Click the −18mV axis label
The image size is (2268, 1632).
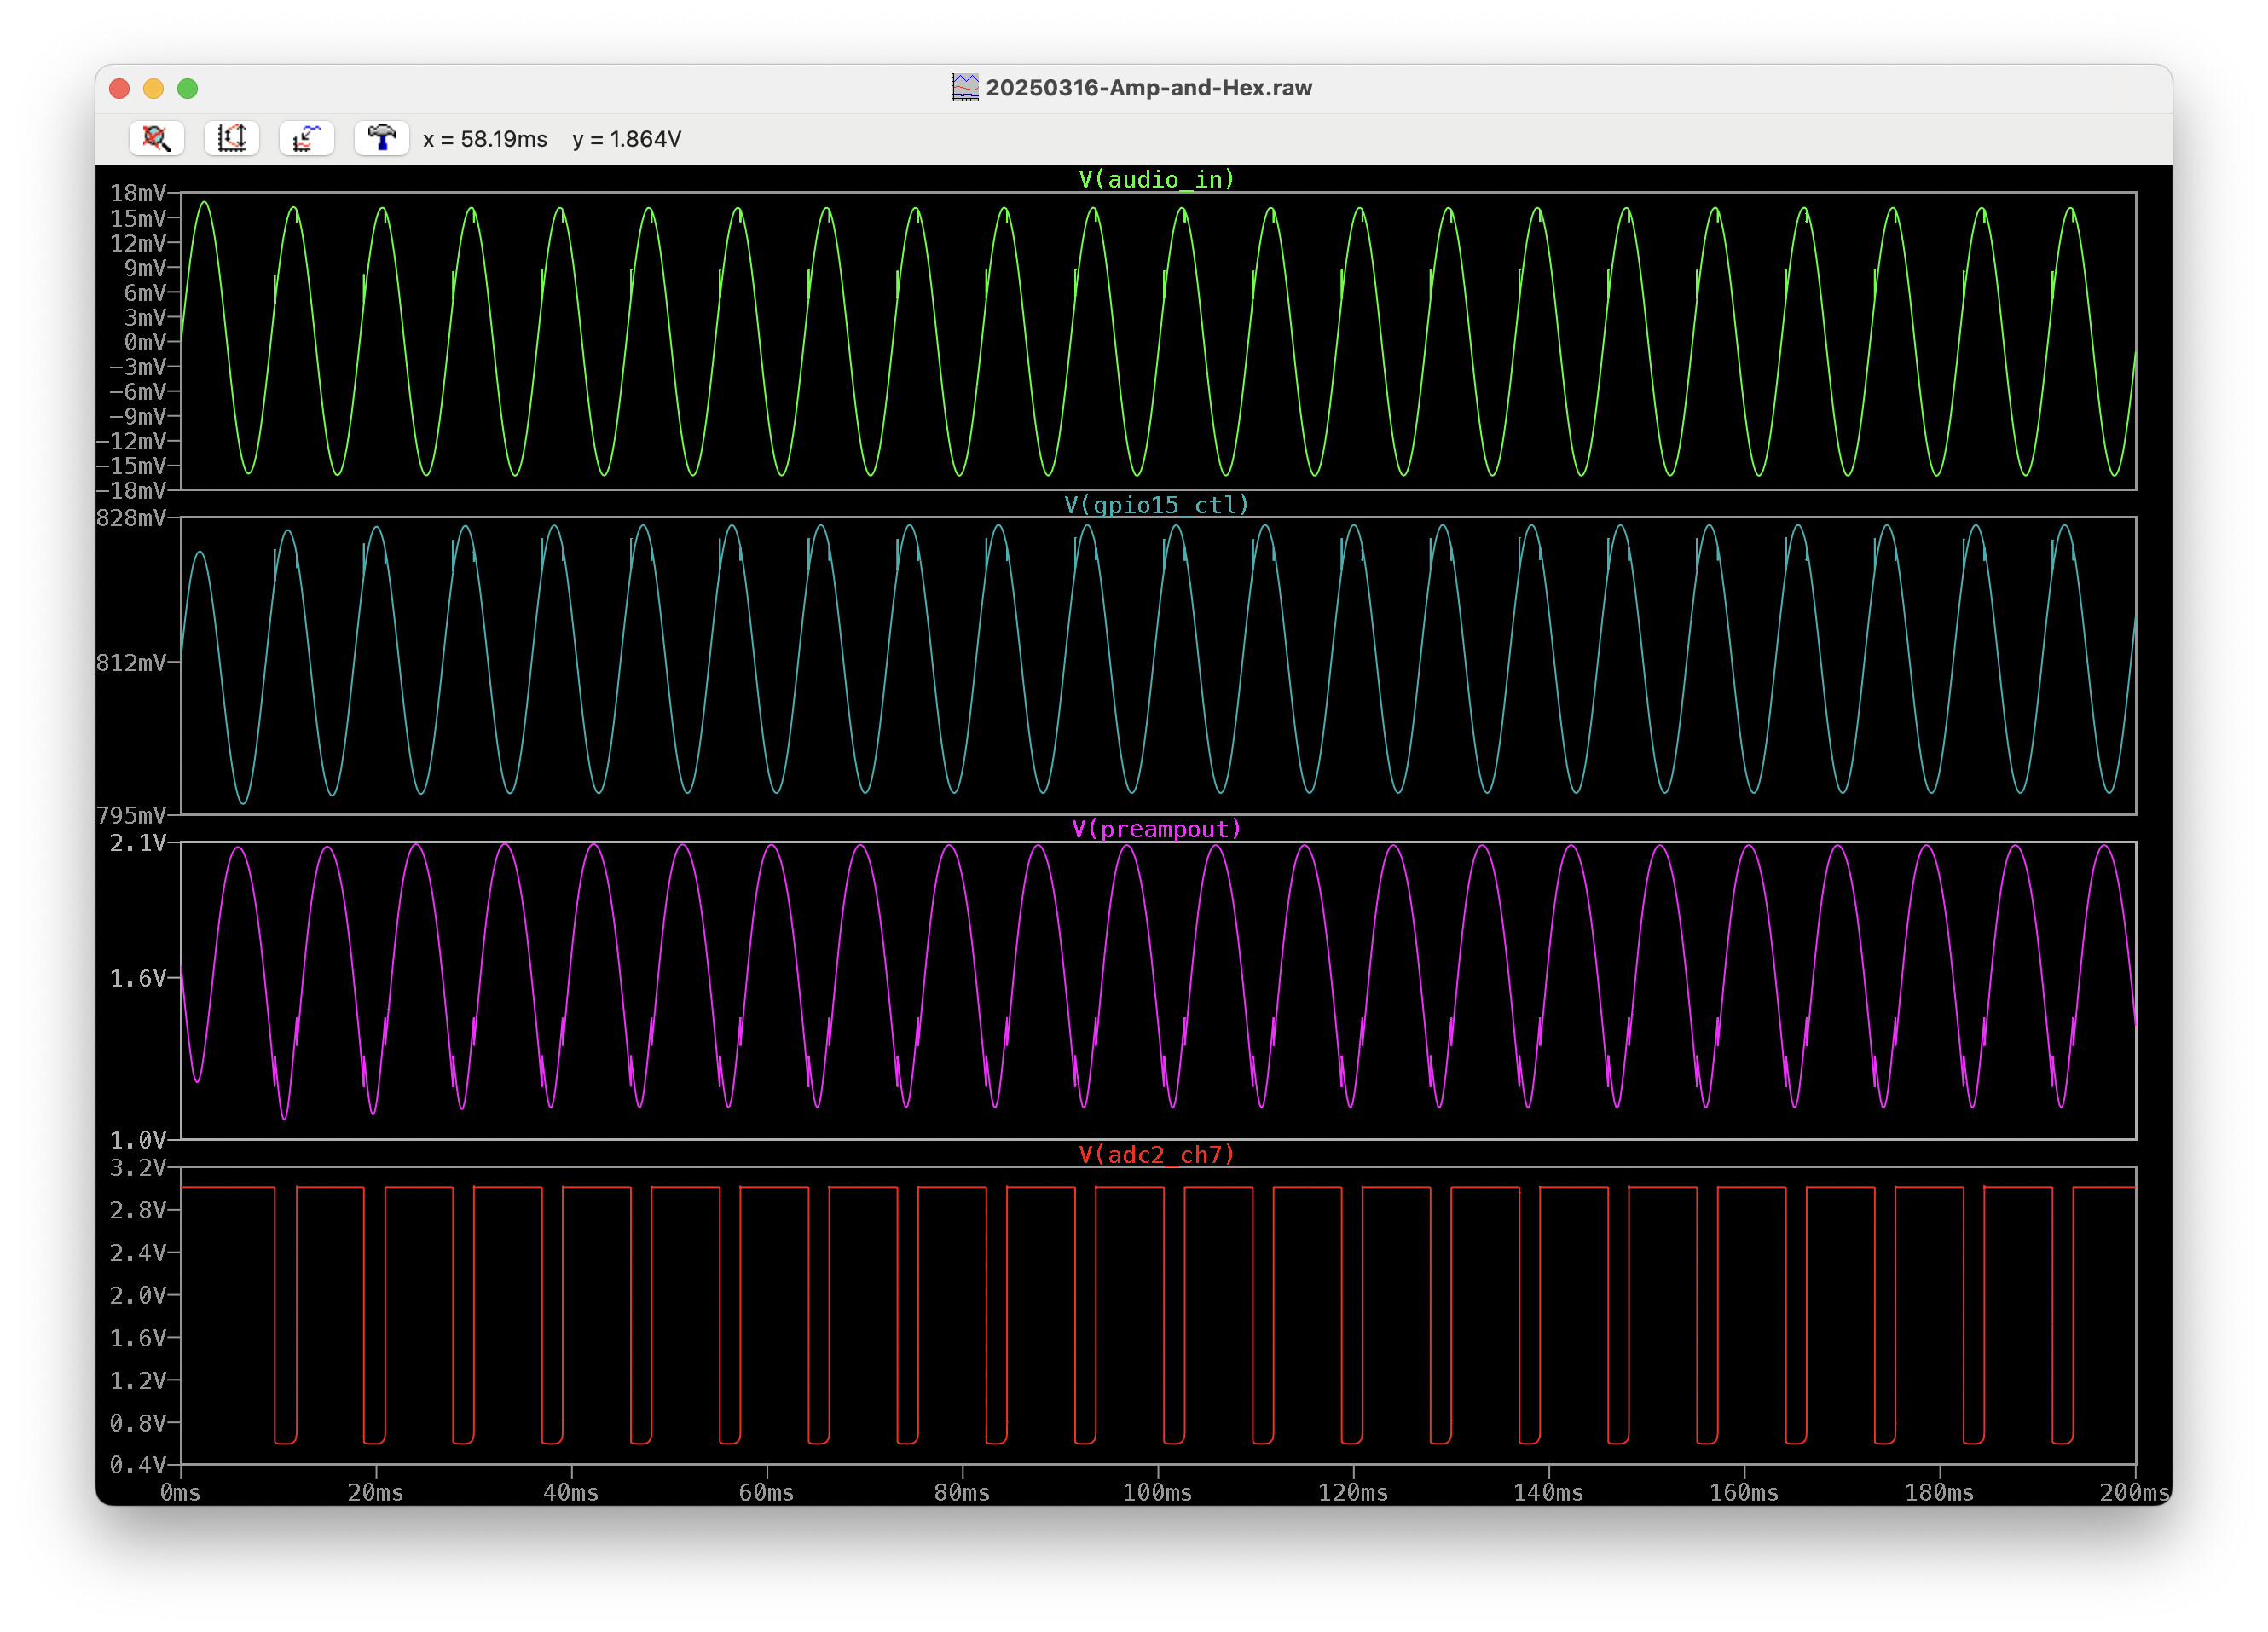tap(131, 491)
